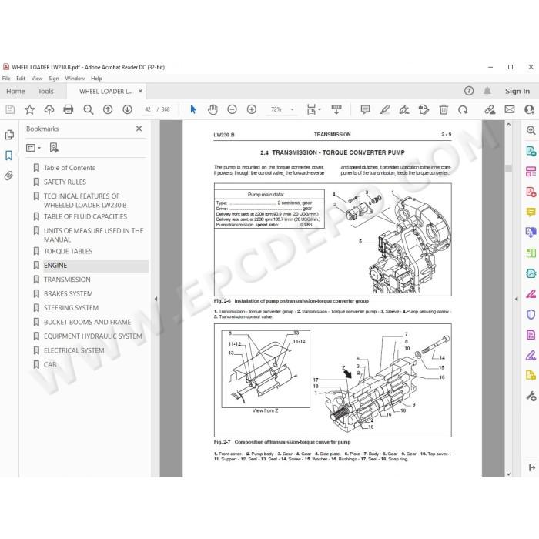Toggle the Bookmarks panel icon

(9, 156)
